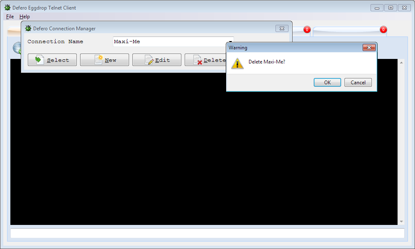Click the Delete red X document icon

coord(198,60)
